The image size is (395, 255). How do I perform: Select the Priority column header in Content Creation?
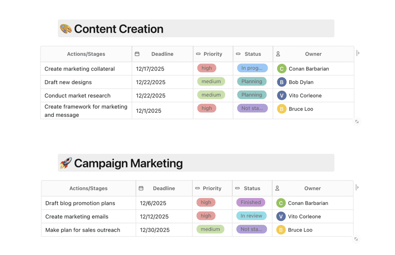click(x=213, y=54)
